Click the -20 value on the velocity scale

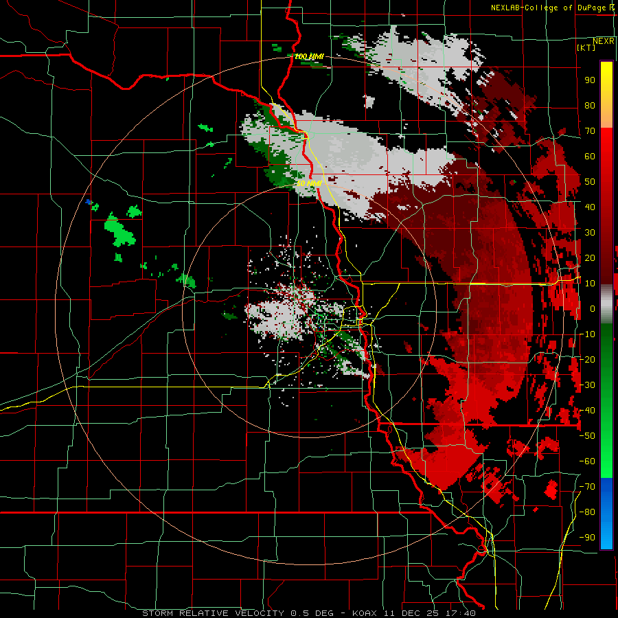pos(587,359)
